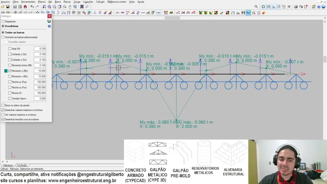The image size is (327, 184).
Task: Enable the Cortante y (Vy) checkbox
Action: point(10,54)
